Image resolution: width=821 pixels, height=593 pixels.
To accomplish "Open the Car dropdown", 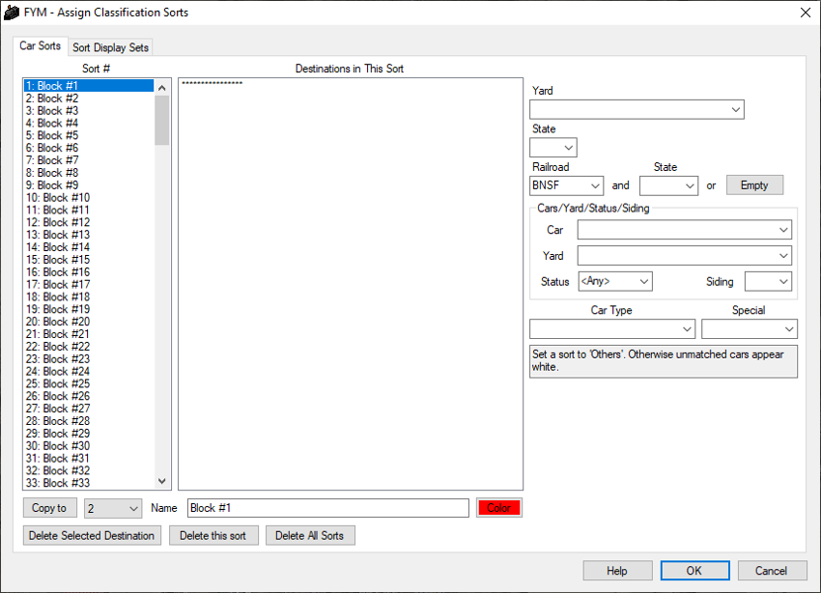I will click(685, 230).
